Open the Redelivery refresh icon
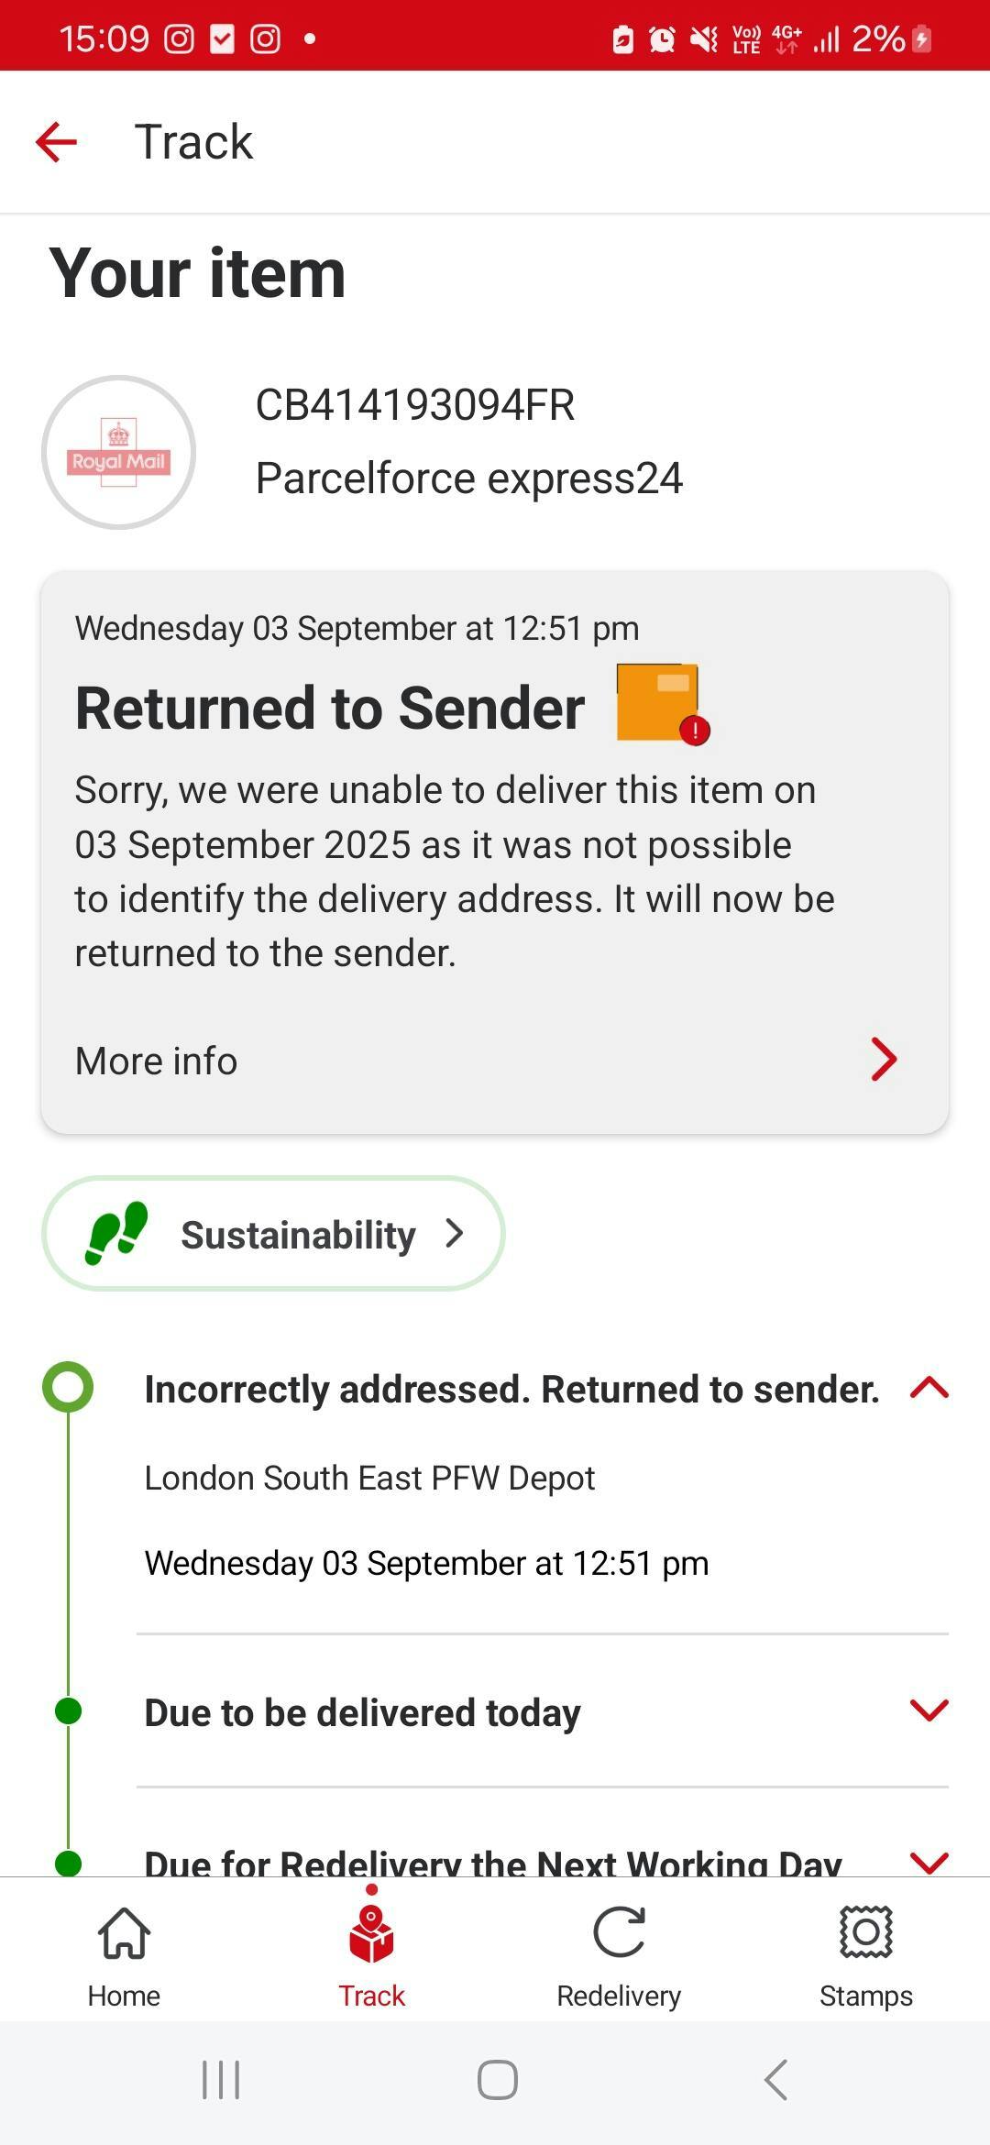The image size is (990, 2145). pyautogui.click(x=619, y=1932)
